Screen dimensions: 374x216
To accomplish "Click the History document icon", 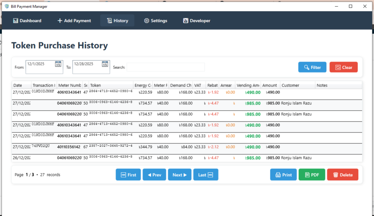I will point(109,21).
